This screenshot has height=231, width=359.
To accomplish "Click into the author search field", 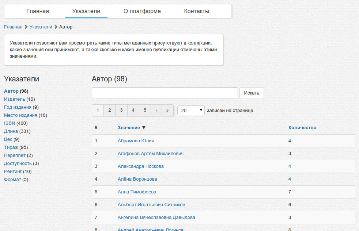I will 165,93.
